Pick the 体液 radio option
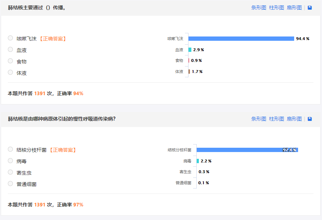The height and width of the screenshot is (220, 322). (10, 72)
